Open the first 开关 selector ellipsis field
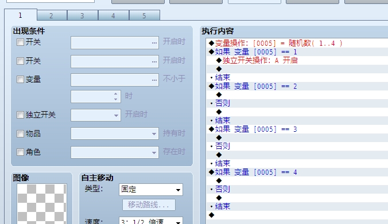Viewport: 388px width, 224px height. pyautogui.click(x=115, y=42)
